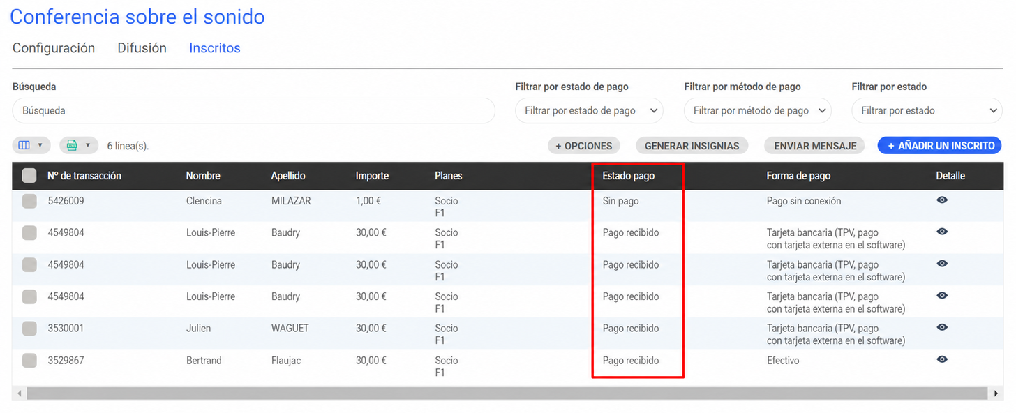The width and height of the screenshot is (1016, 413).
Task: Check the box for transaction 3530001
Action: click(x=29, y=329)
